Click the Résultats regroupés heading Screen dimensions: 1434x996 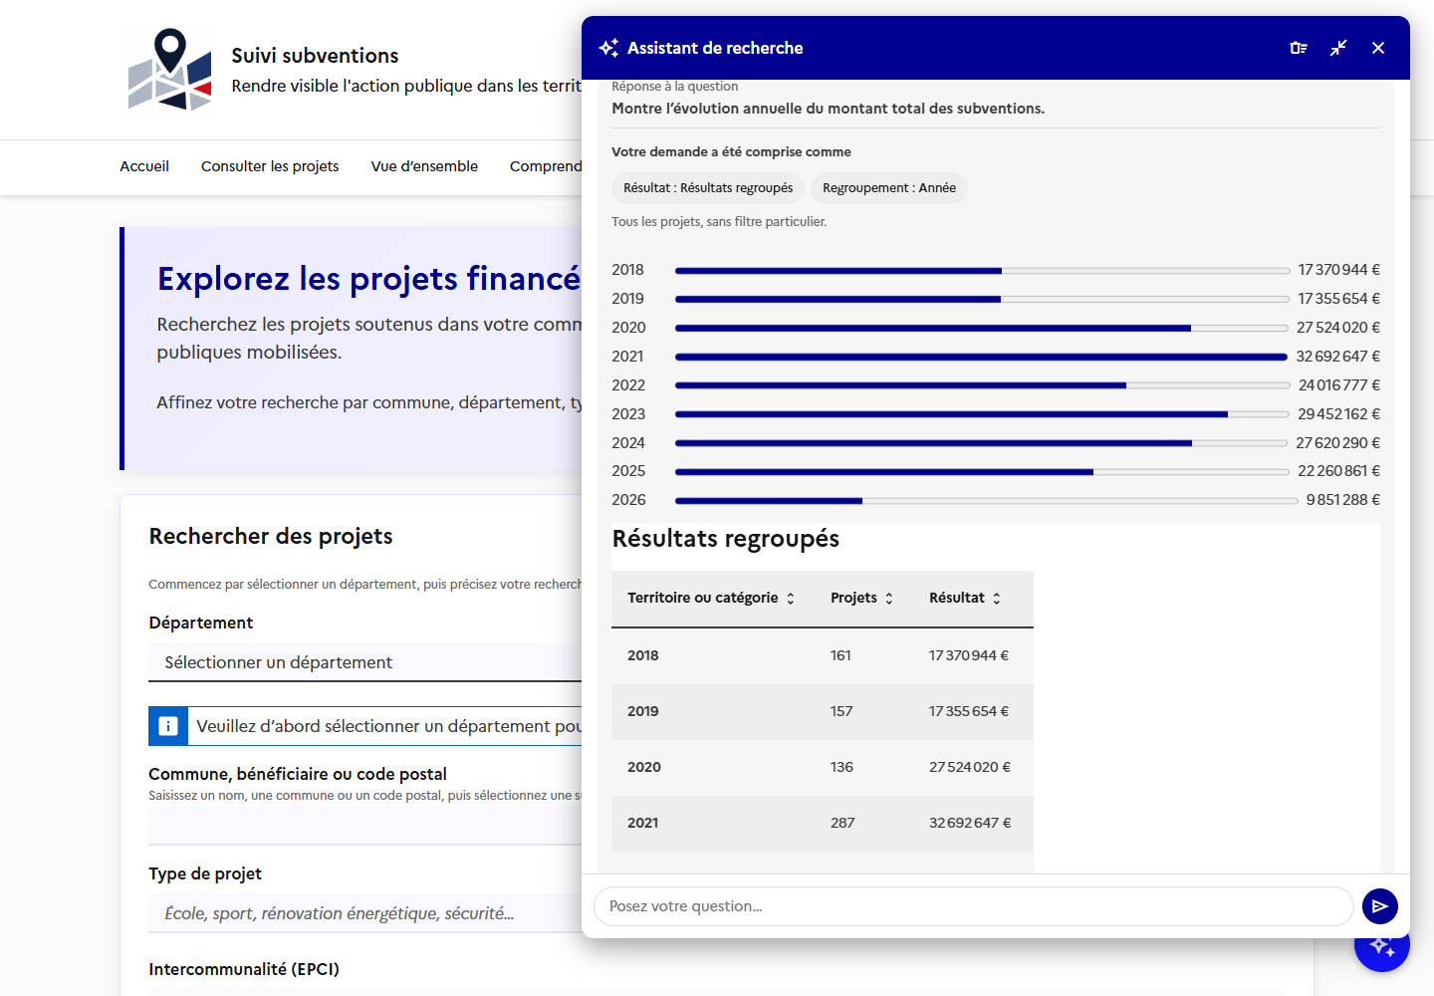click(x=726, y=539)
